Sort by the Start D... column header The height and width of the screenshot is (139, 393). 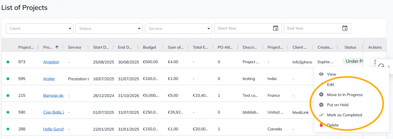click(101, 47)
